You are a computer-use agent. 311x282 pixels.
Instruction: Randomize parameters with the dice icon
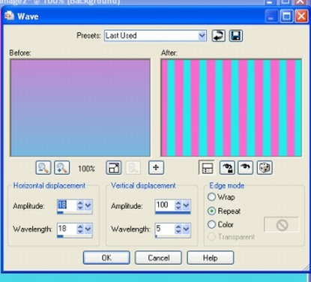265,167
